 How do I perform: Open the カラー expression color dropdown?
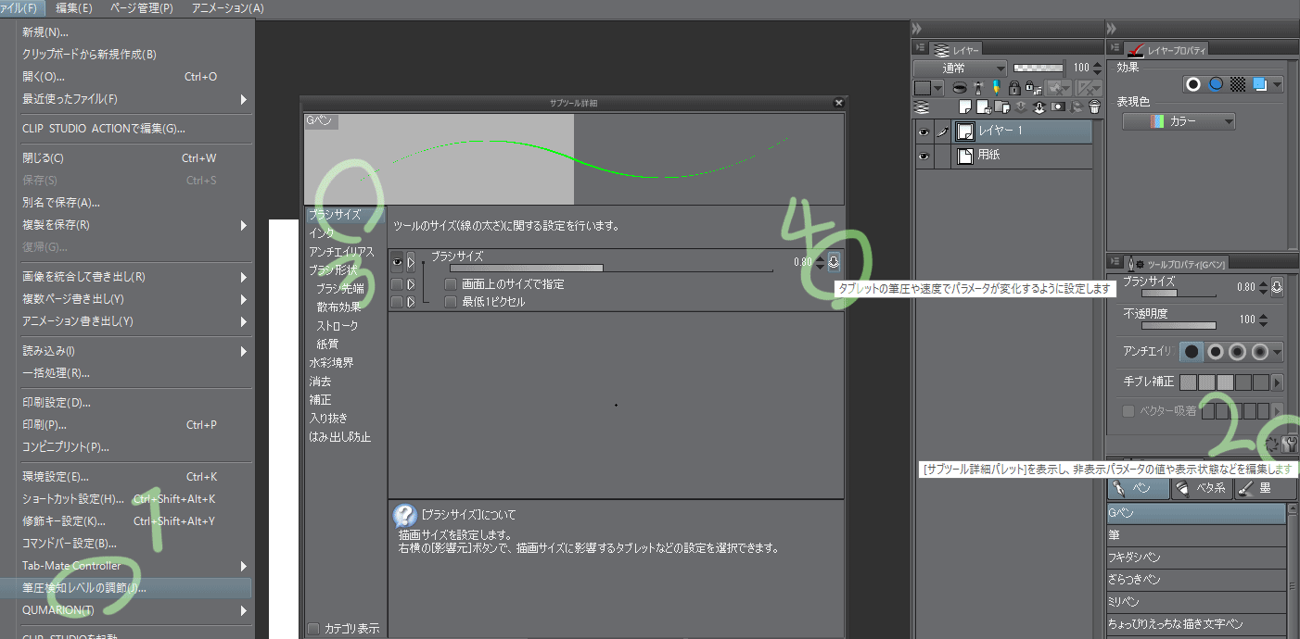[x=1179, y=121]
